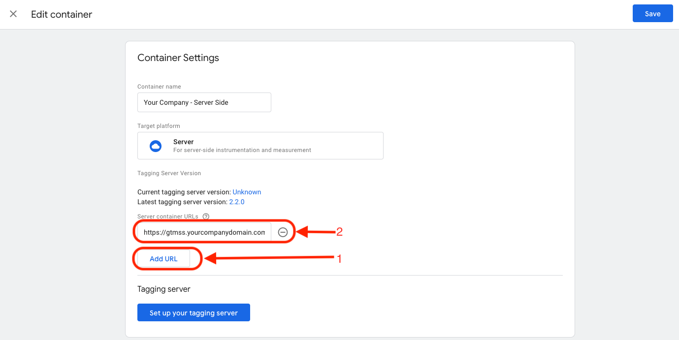Click the Tagging server section heading
679x340 pixels.
pyautogui.click(x=163, y=289)
